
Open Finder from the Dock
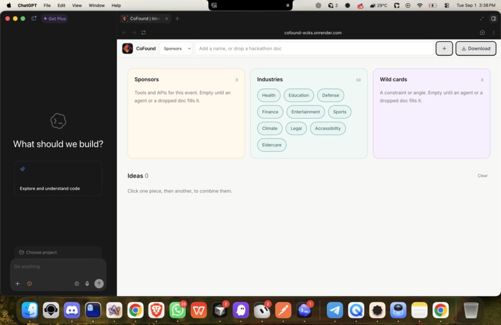pyautogui.click(x=30, y=310)
